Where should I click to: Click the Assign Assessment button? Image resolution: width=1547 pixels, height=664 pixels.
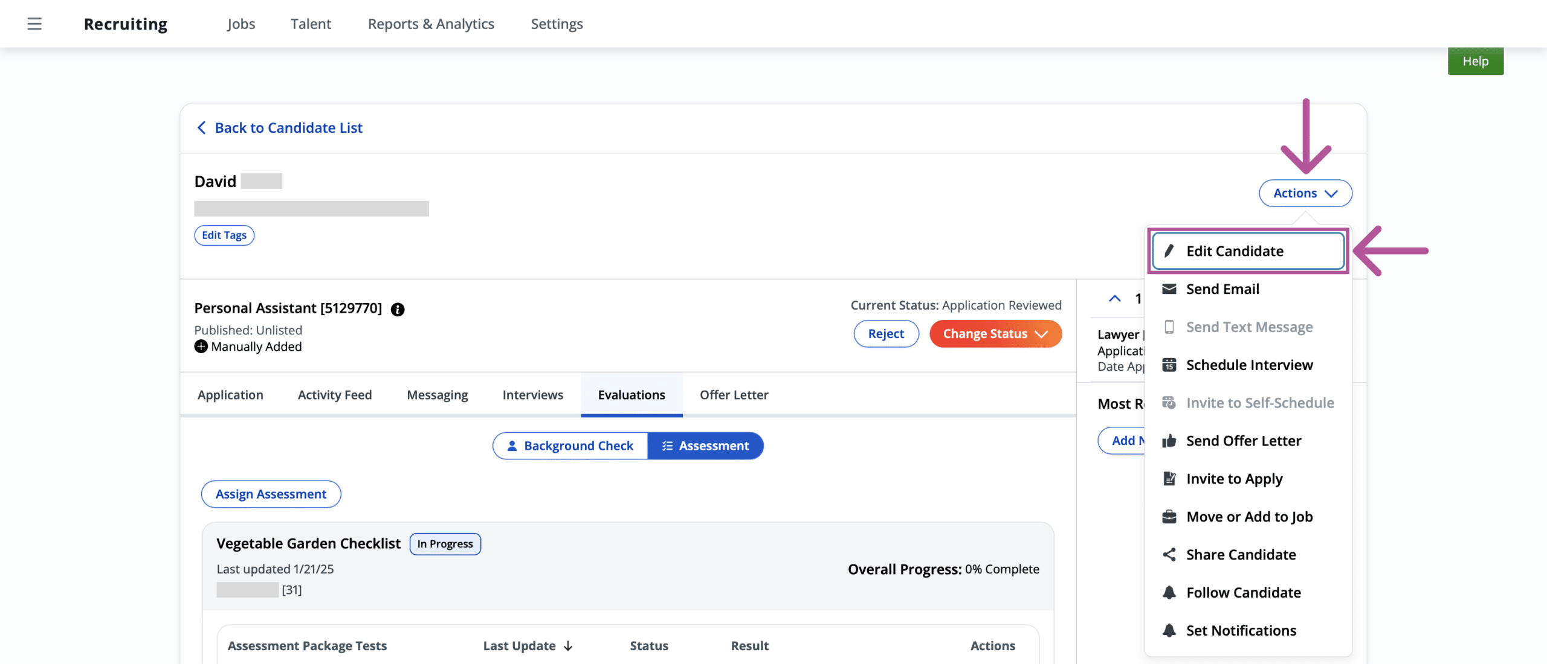[x=271, y=494]
